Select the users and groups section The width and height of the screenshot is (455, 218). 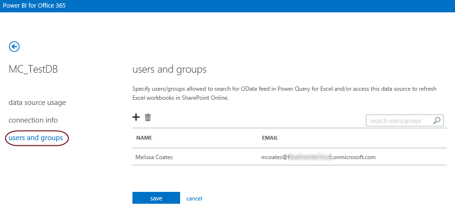36,138
